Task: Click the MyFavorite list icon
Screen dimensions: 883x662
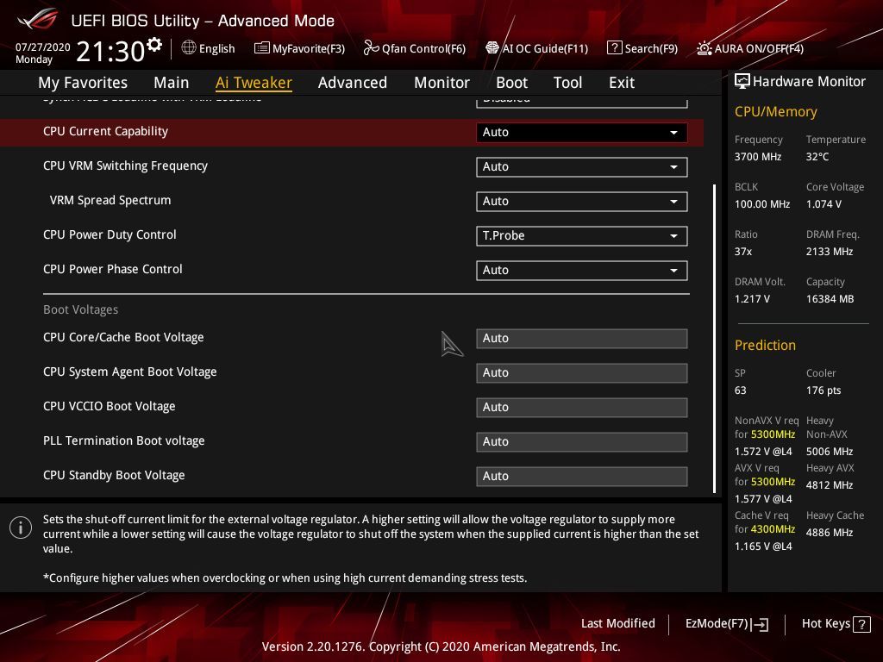Action: click(262, 48)
